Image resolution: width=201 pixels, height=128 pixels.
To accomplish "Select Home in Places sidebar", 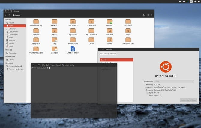I will (x=15, y=26).
